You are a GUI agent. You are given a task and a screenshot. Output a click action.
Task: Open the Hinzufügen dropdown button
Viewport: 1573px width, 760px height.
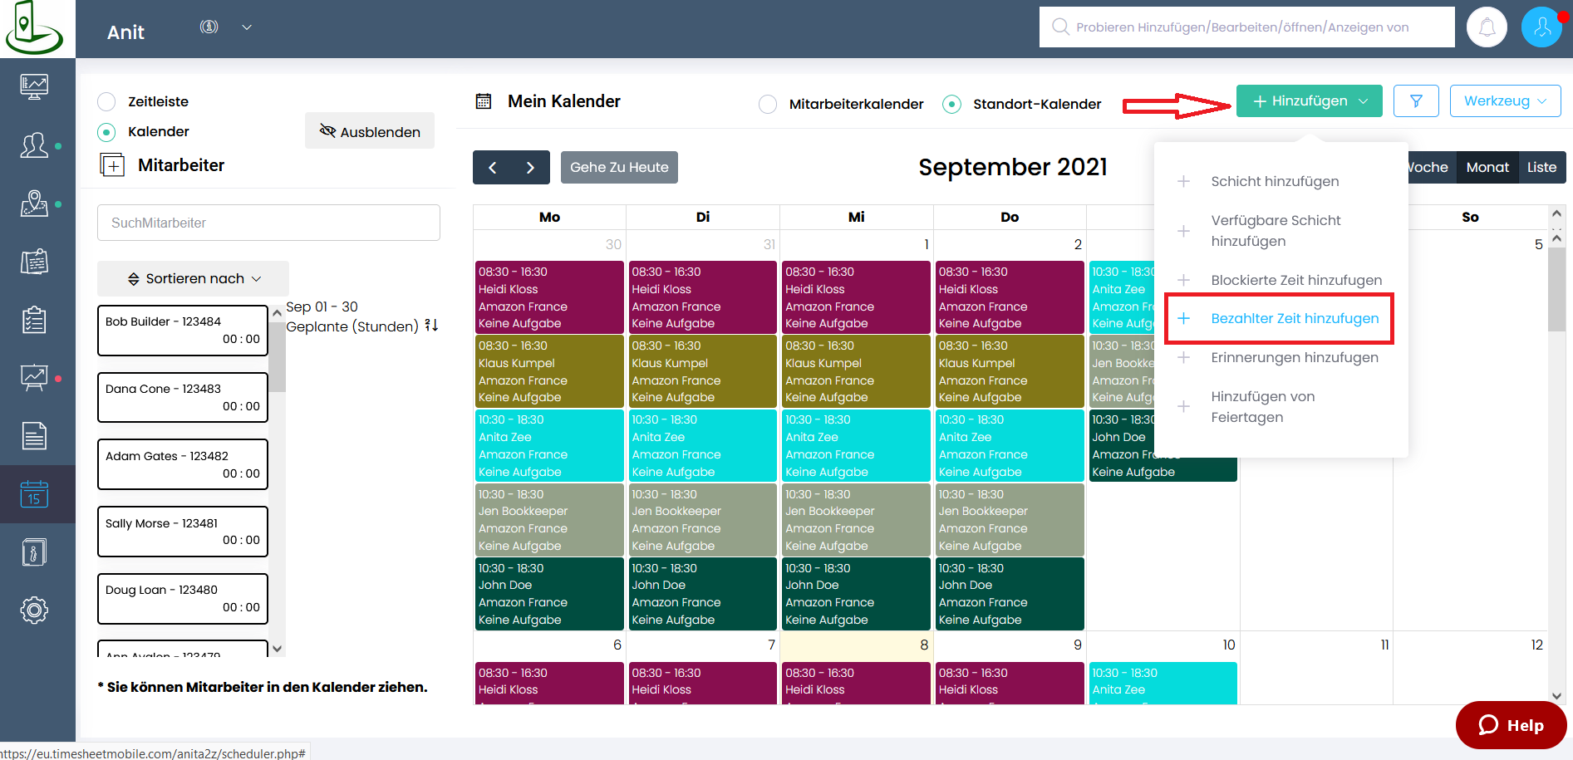(x=1310, y=101)
